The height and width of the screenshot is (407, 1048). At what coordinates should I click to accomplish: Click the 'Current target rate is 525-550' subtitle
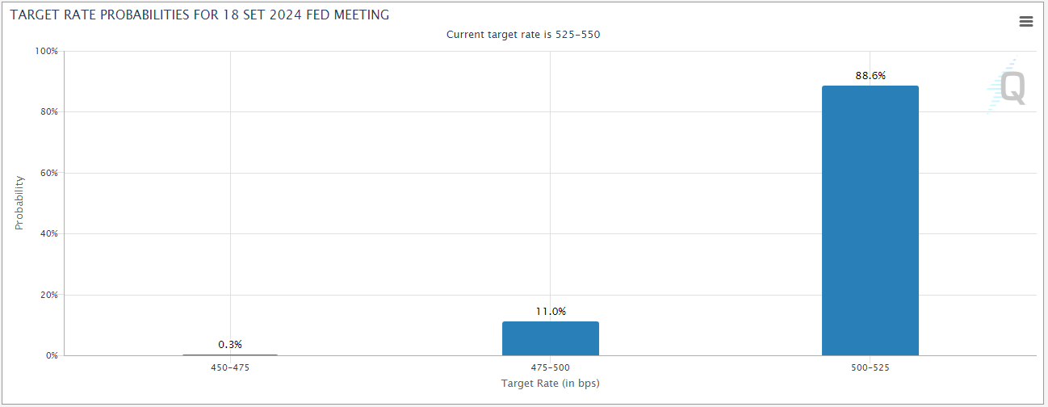click(x=523, y=35)
